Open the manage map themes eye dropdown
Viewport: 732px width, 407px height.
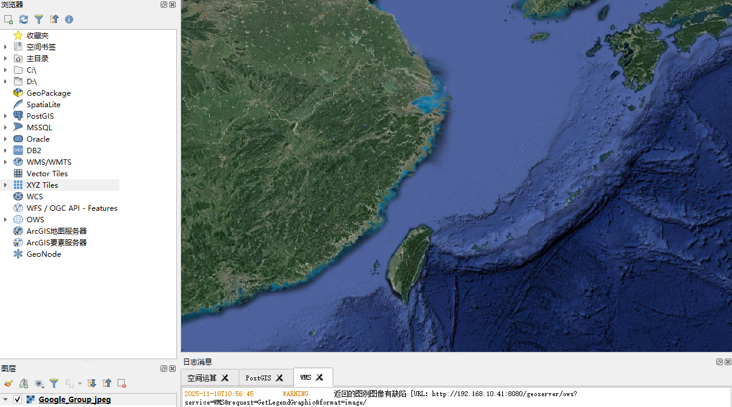[39, 383]
